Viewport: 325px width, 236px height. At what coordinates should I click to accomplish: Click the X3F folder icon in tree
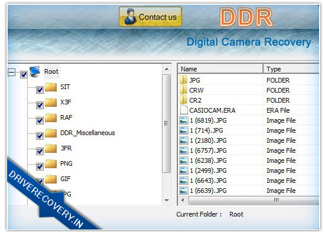pyautogui.click(x=51, y=103)
